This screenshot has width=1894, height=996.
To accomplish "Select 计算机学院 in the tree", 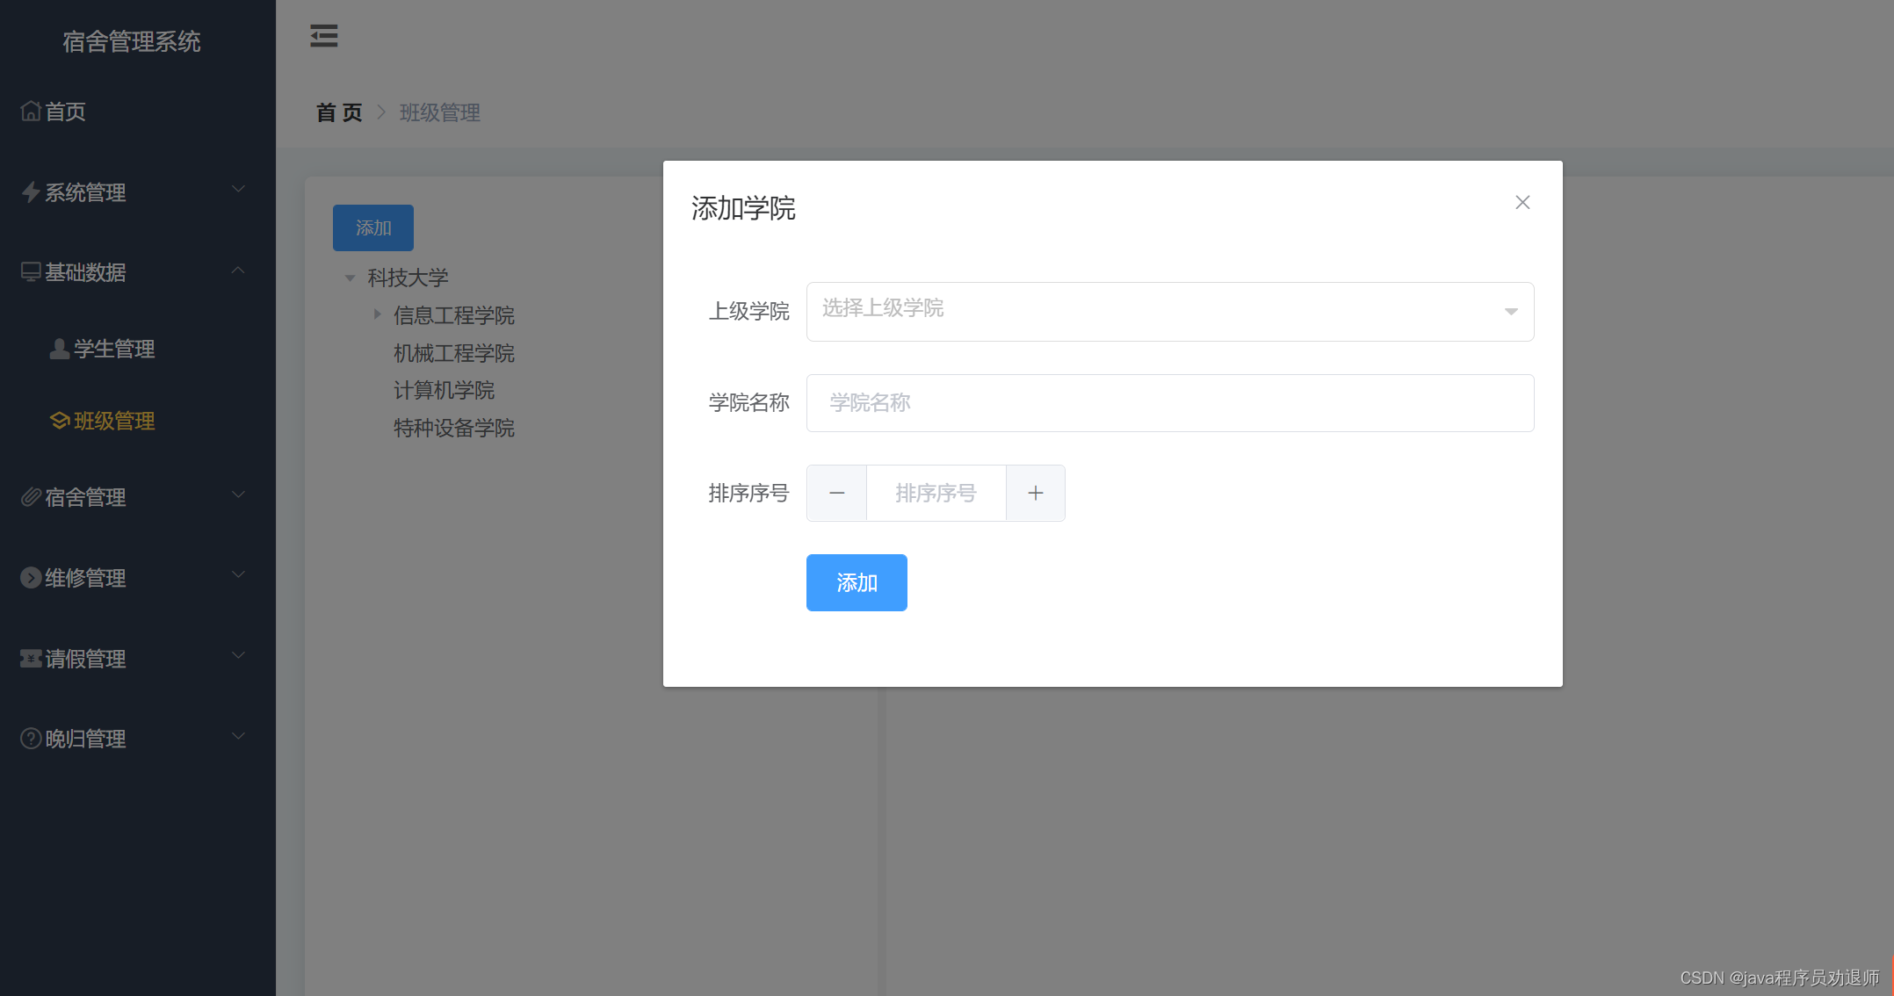I will point(444,390).
